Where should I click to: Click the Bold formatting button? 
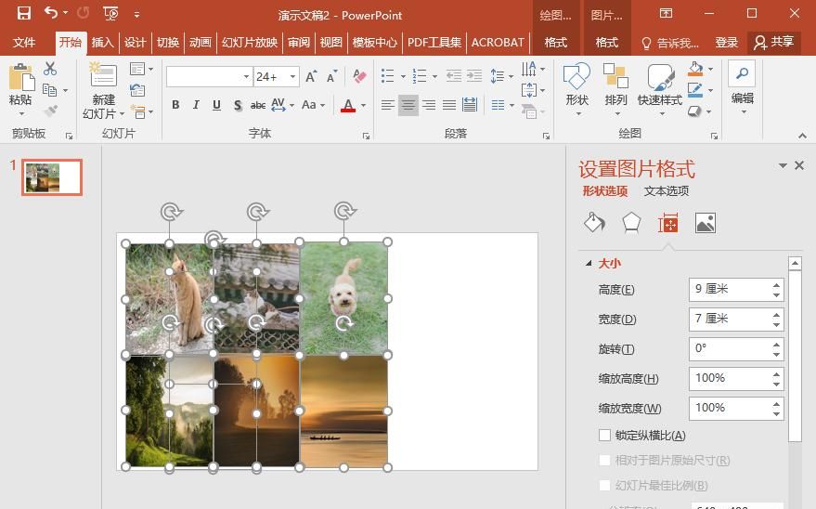(x=175, y=106)
